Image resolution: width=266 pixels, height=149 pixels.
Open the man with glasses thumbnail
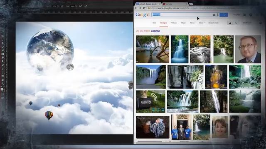pyautogui.click(x=248, y=49)
